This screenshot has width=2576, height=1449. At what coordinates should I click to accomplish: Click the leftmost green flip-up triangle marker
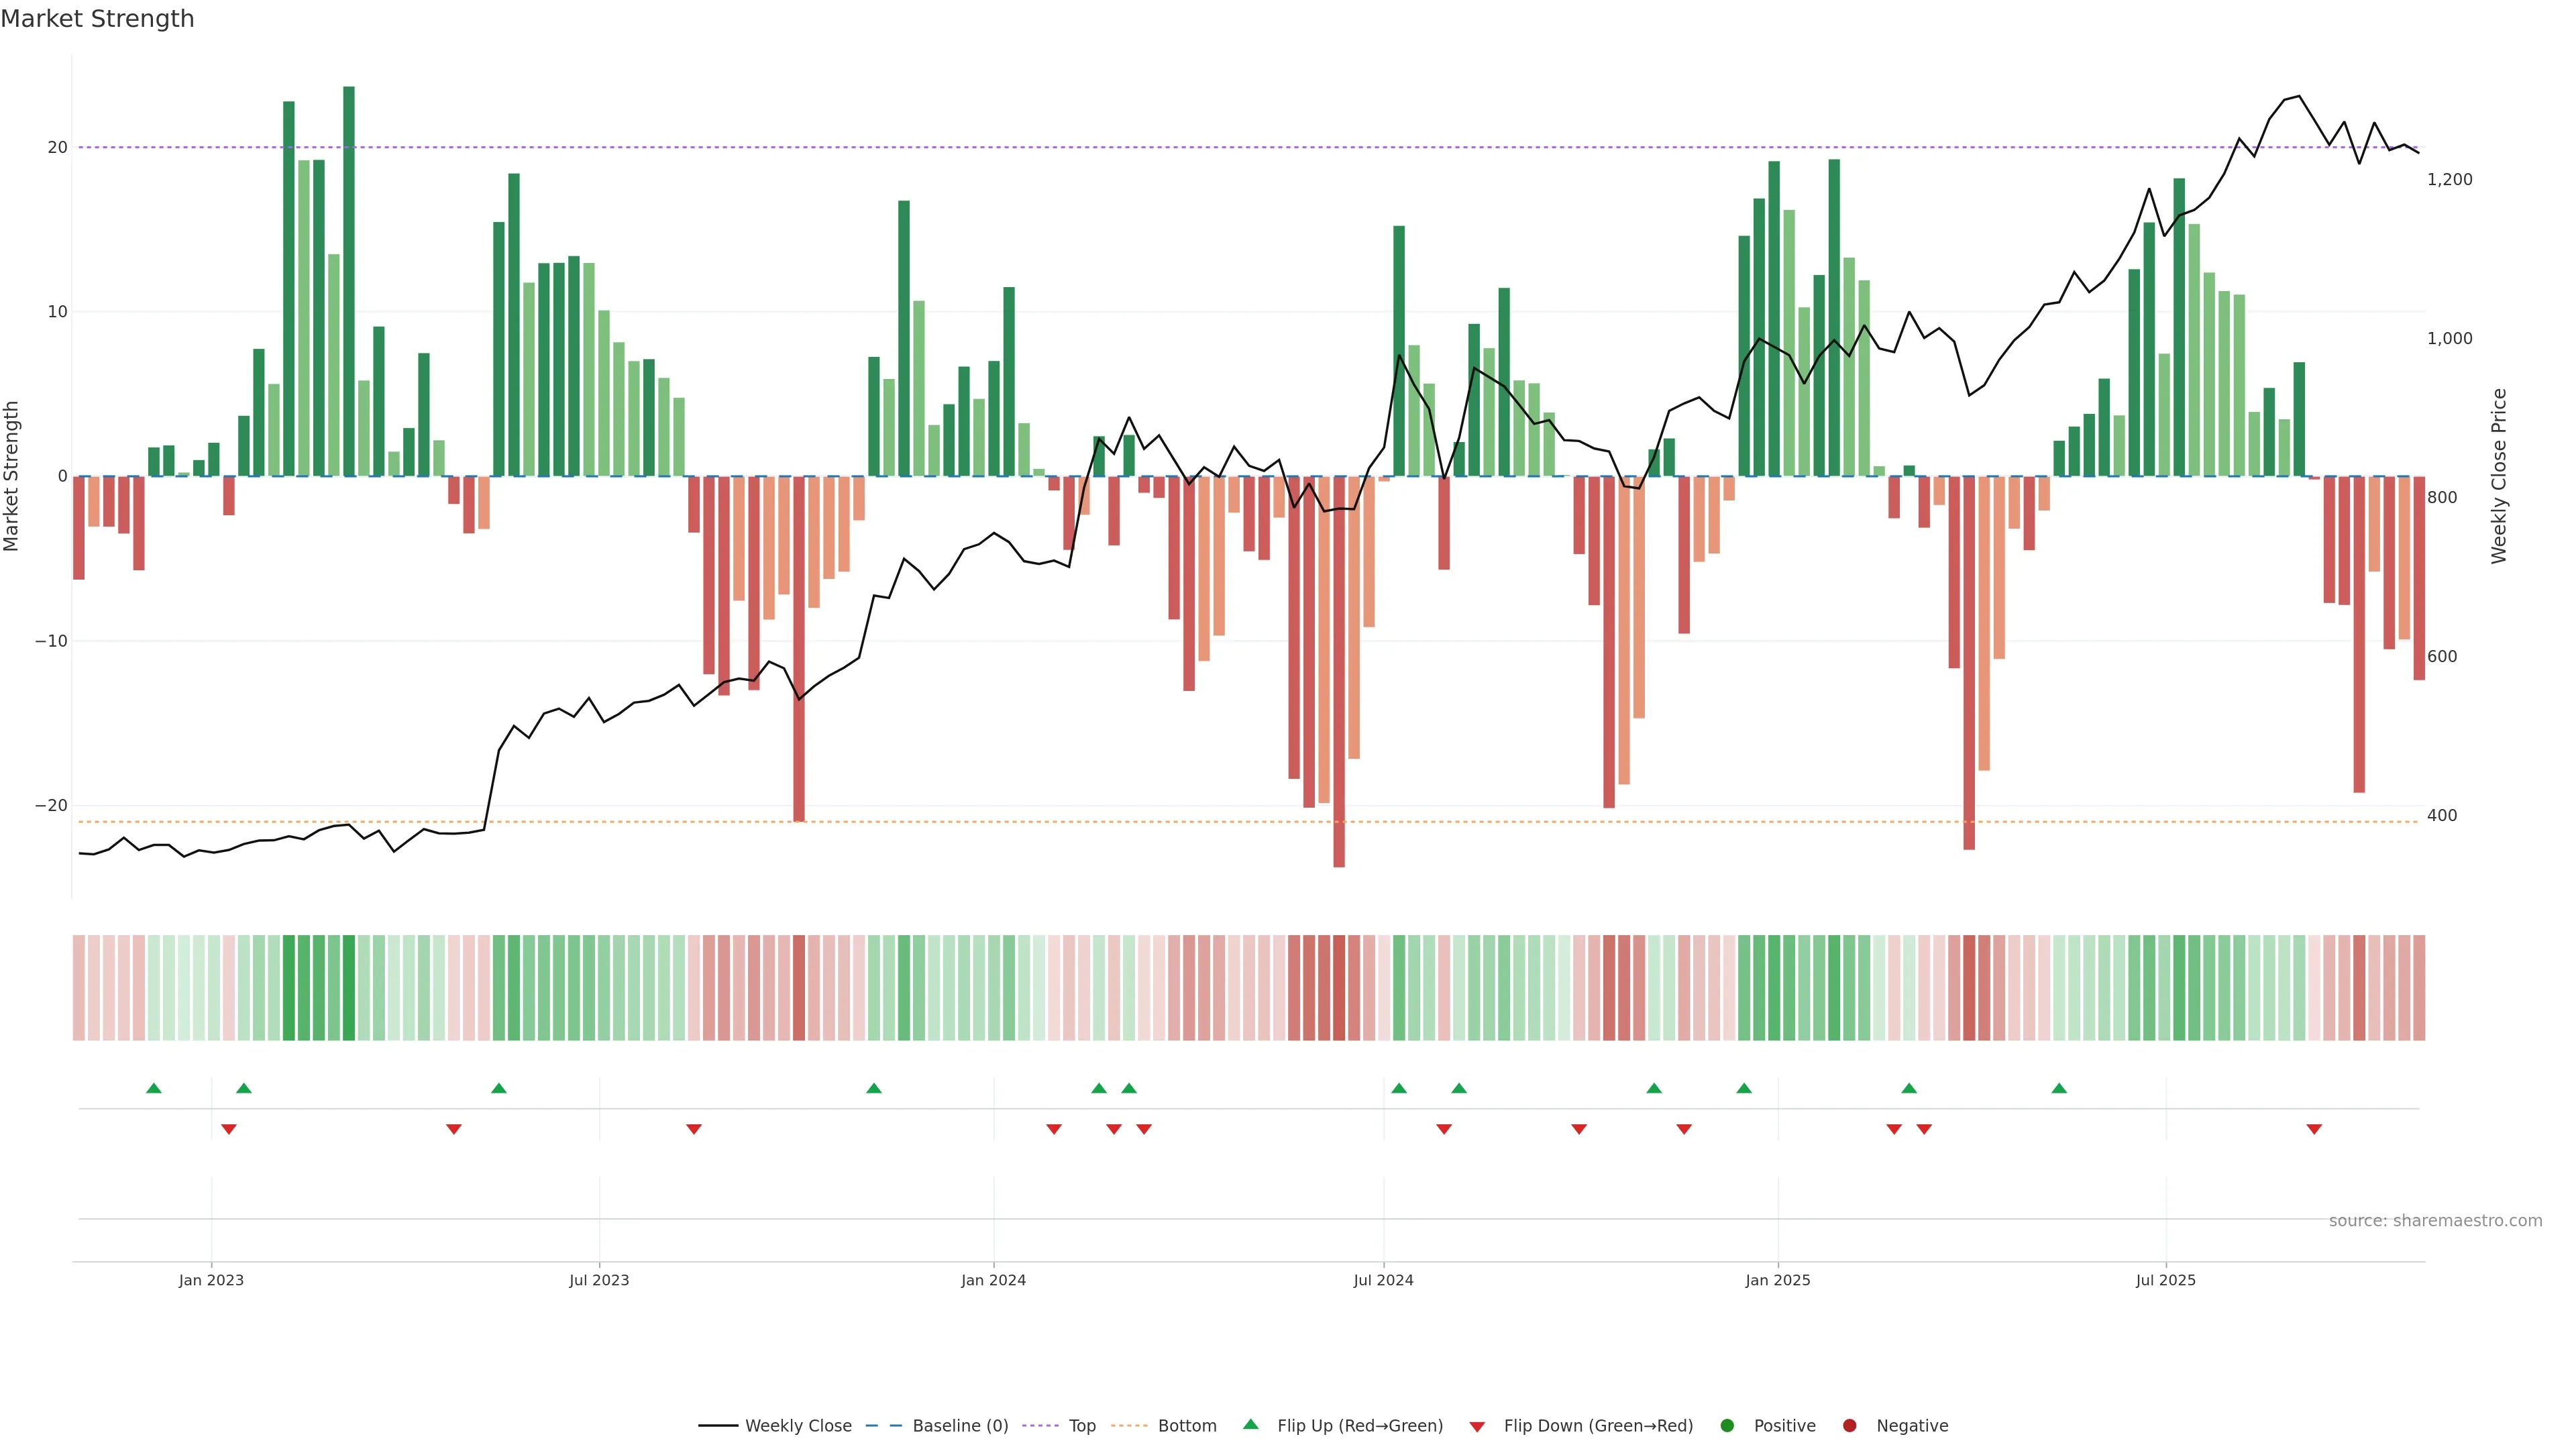click(154, 1088)
